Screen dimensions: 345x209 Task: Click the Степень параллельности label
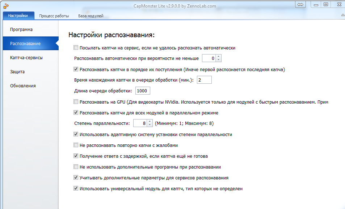pyautogui.click(x=102, y=123)
